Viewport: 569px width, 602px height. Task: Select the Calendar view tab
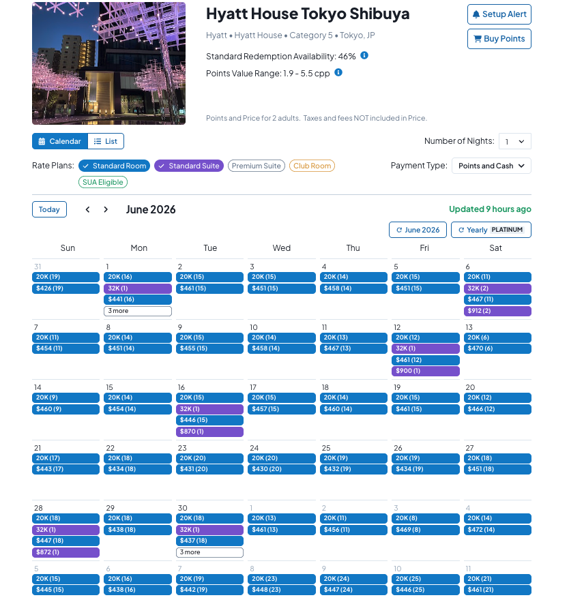point(60,141)
